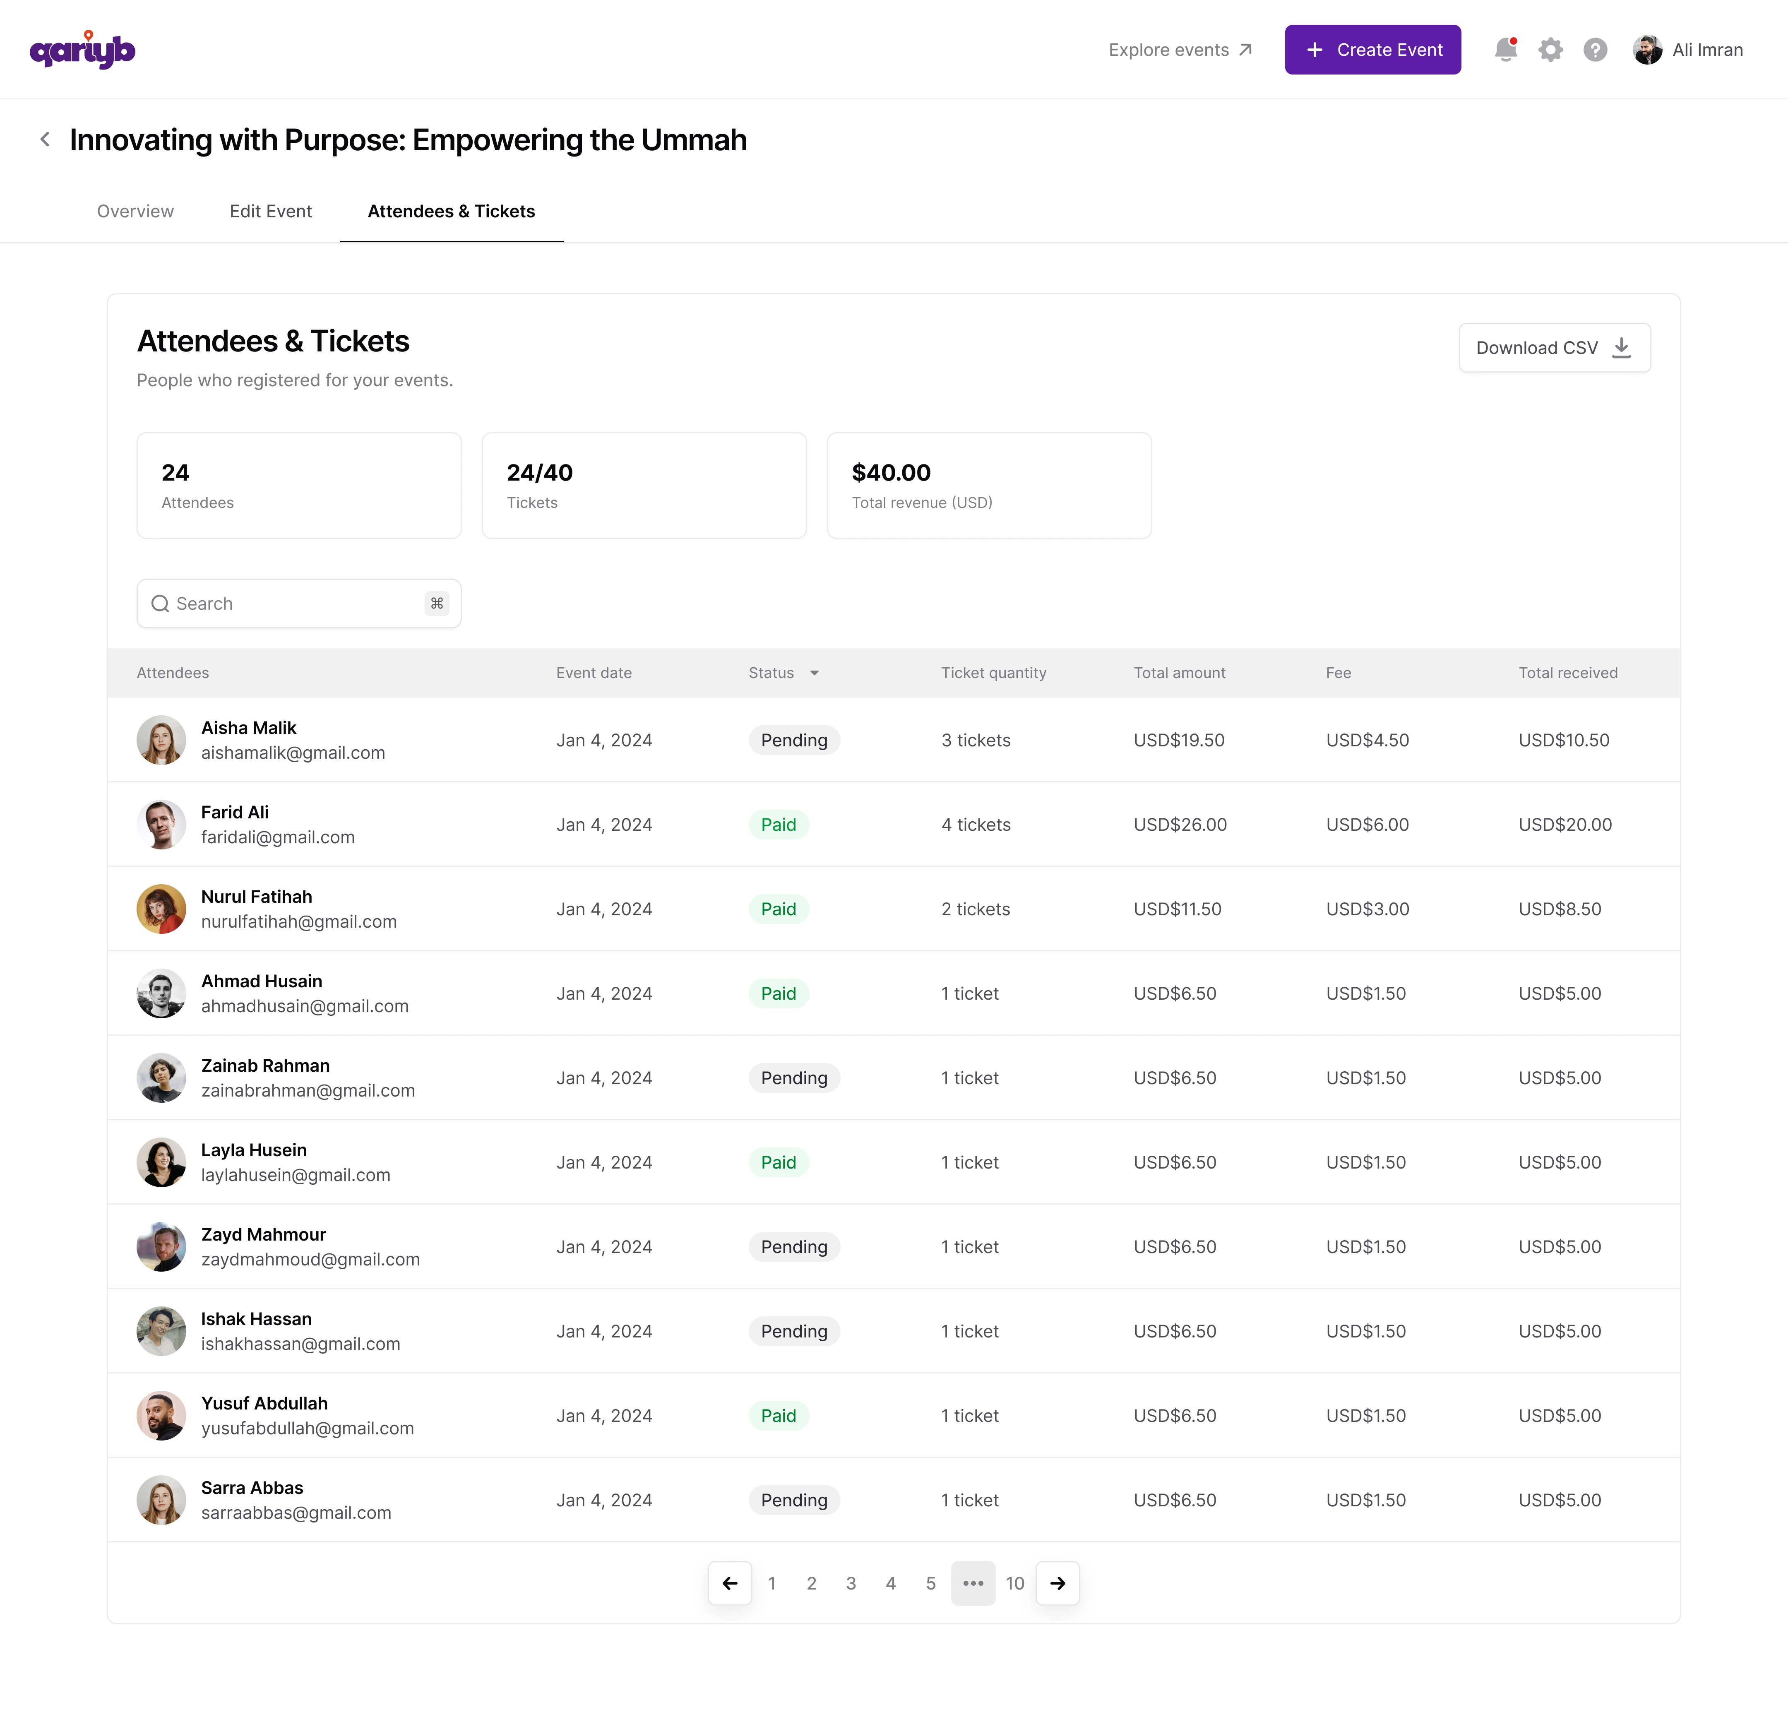Screen dimensions: 1788x1710
Task: Open settings via gear icon
Action: pyautogui.click(x=1550, y=49)
